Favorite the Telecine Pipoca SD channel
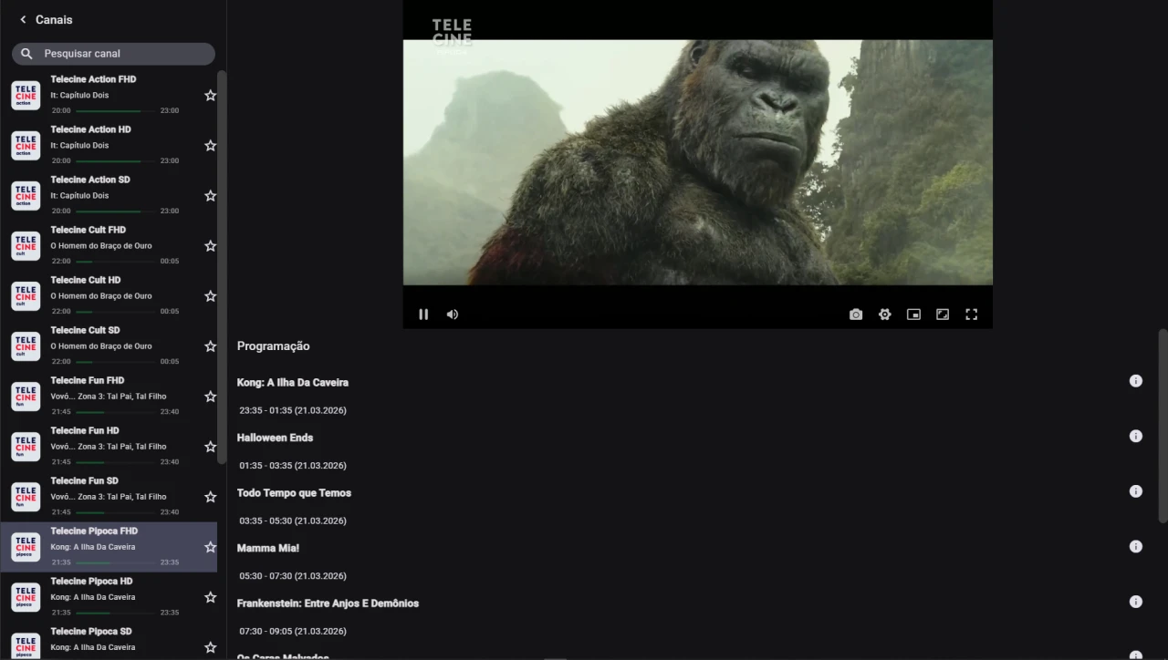 pyautogui.click(x=210, y=646)
